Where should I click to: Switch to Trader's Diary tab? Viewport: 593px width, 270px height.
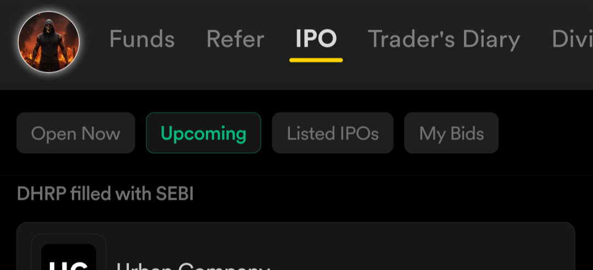(x=444, y=40)
